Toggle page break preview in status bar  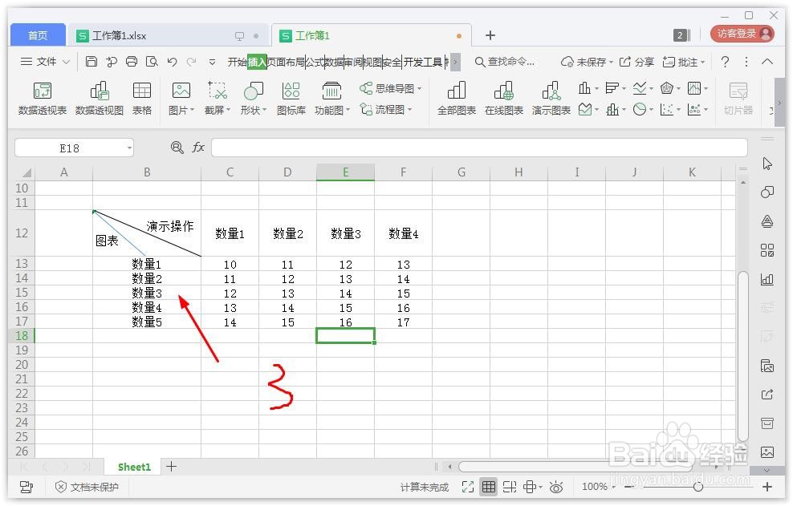point(509,487)
